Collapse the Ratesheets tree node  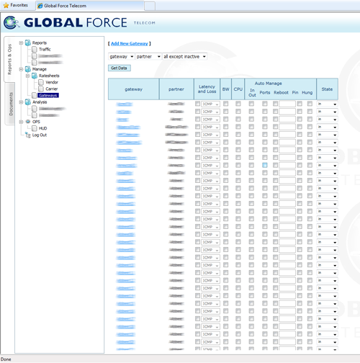(x=28, y=76)
